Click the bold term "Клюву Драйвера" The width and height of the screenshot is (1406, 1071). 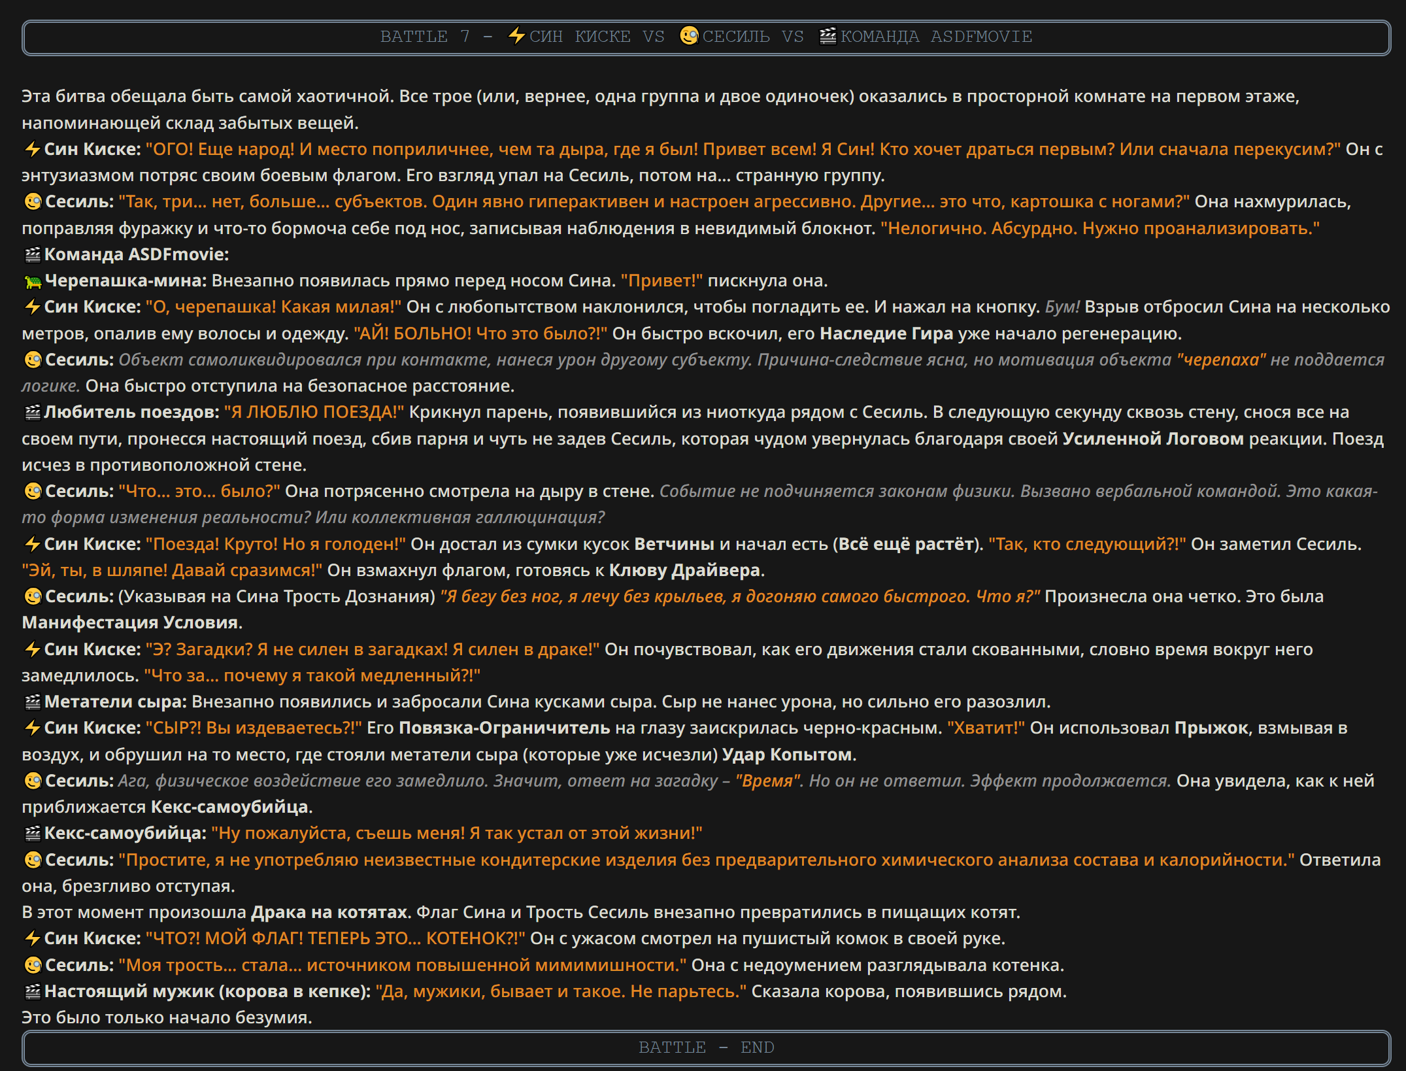pos(684,570)
